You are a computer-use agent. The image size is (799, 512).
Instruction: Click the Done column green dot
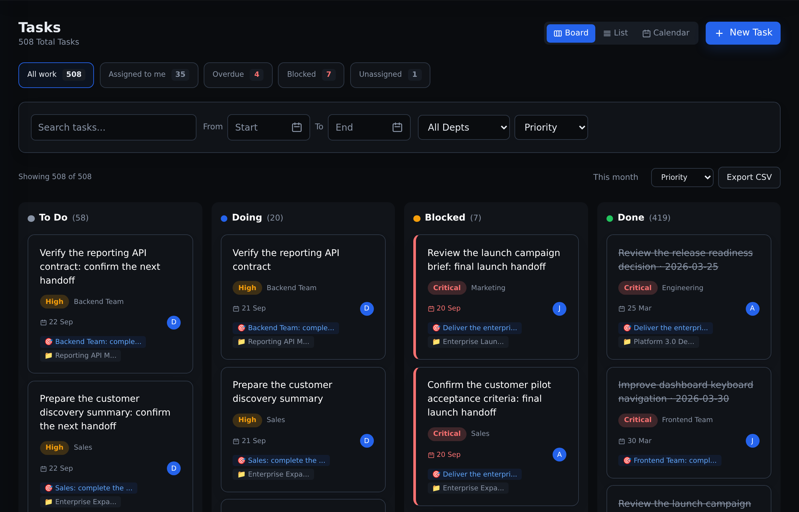pyautogui.click(x=610, y=219)
